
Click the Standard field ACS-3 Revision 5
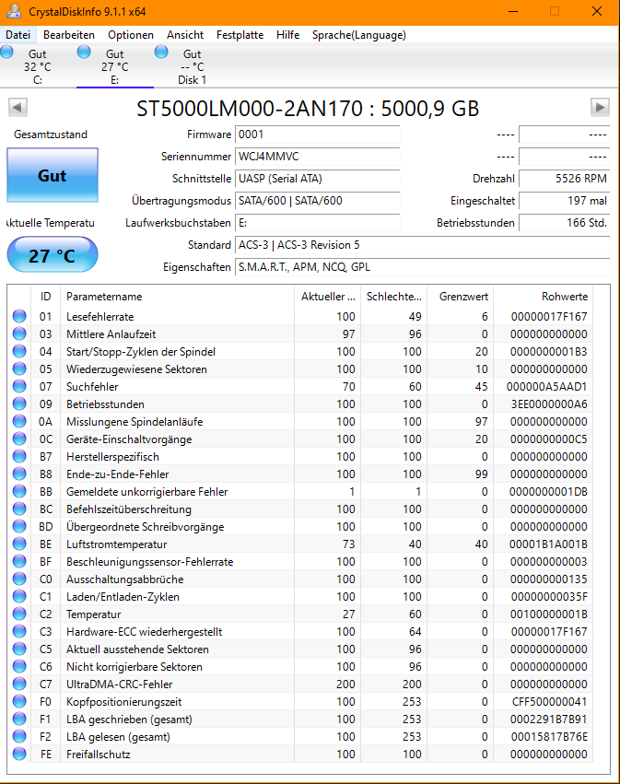[x=423, y=245]
